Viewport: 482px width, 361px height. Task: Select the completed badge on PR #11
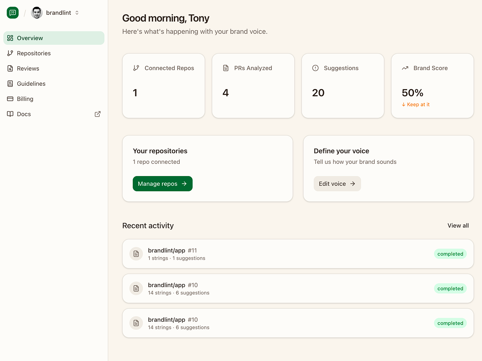pos(450,254)
